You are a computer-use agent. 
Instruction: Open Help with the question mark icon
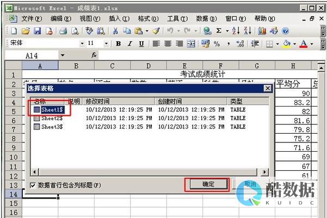tap(285, 31)
